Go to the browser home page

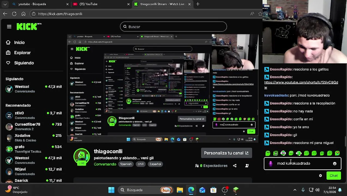click(23, 14)
